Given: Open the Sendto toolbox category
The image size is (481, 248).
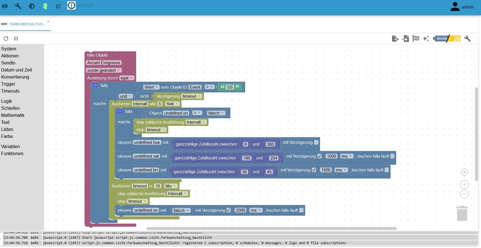Looking at the screenshot, I should pos(8,63).
